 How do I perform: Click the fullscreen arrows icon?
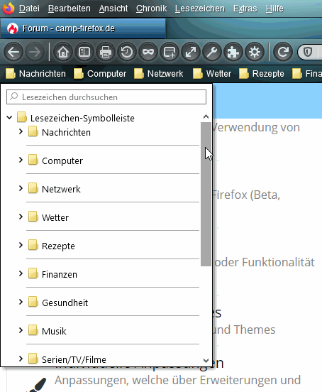point(191,52)
